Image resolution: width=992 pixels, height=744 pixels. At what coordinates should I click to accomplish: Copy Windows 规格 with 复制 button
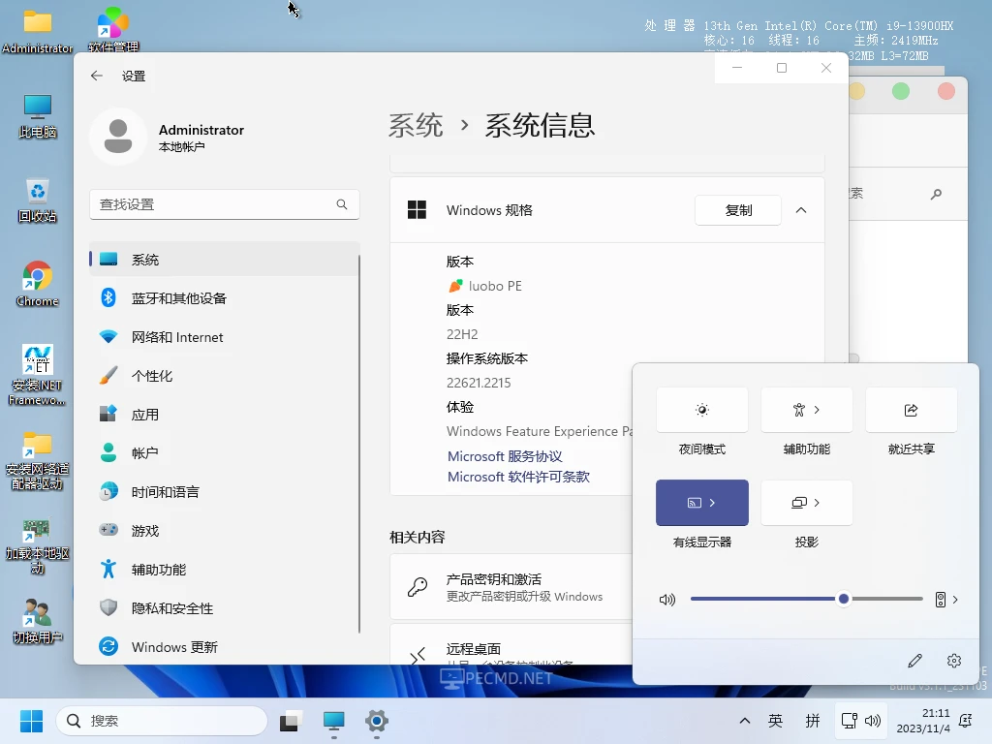coord(738,210)
